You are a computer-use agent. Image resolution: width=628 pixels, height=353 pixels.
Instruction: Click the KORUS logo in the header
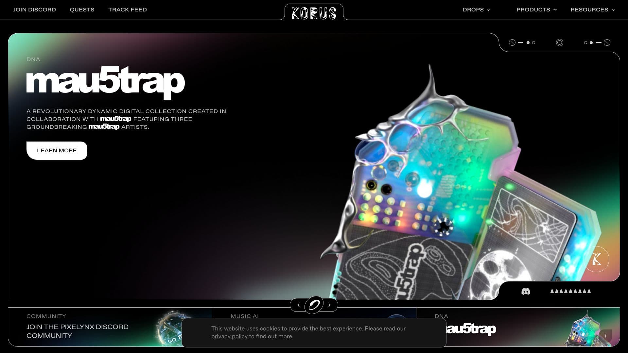click(x=314, y=13)
